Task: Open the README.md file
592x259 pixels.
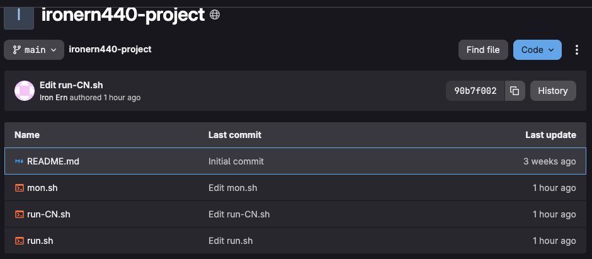Action: 54,161
